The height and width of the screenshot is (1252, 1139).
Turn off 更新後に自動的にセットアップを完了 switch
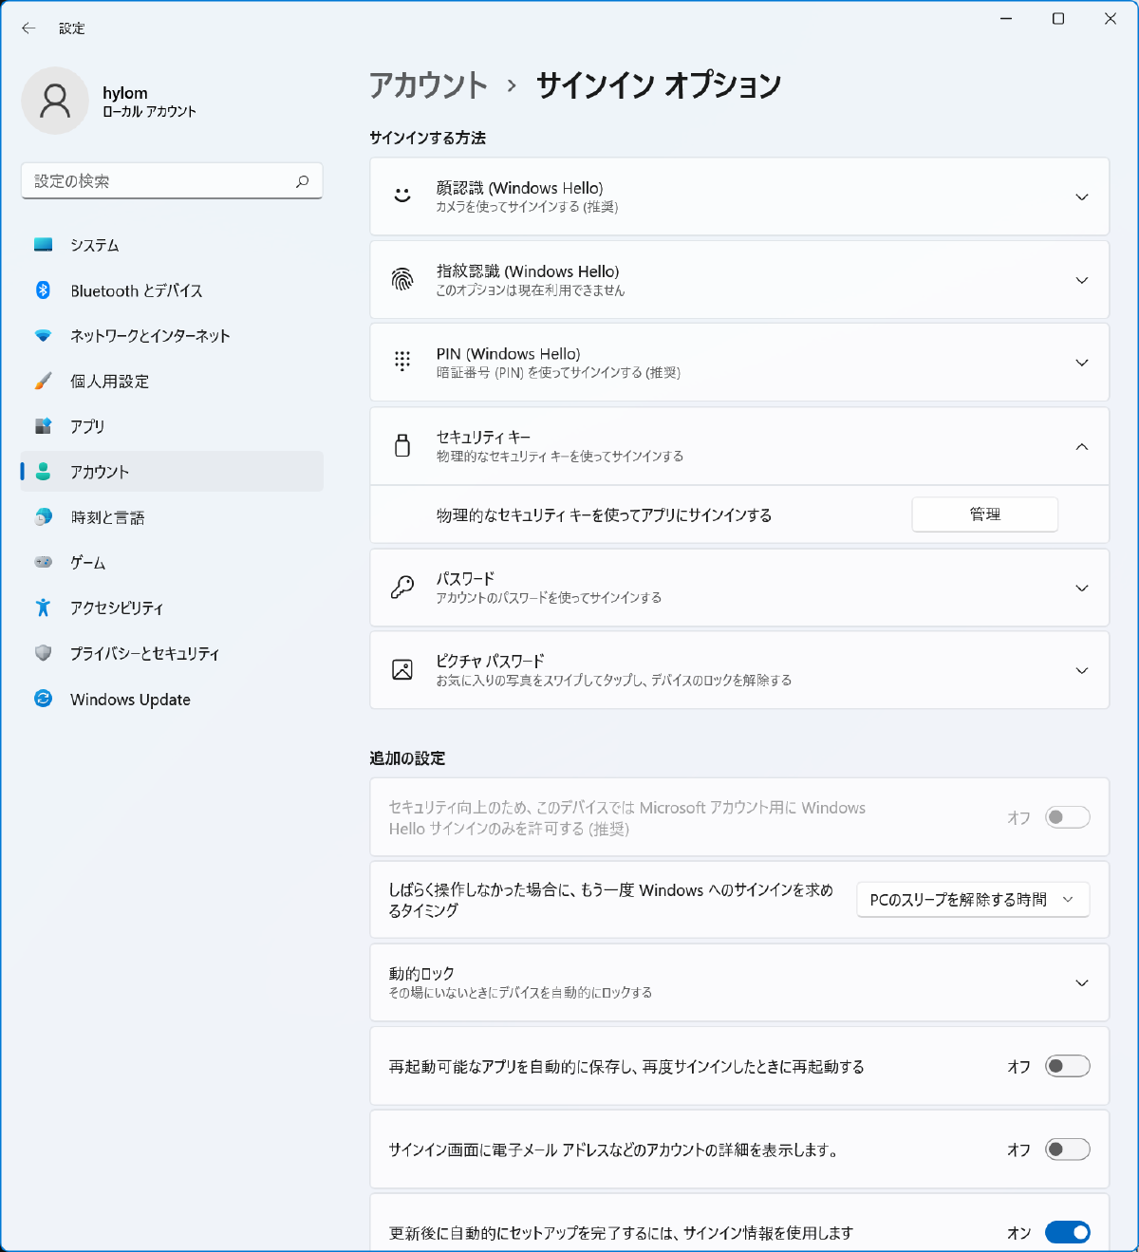tap(1067, 1232)
